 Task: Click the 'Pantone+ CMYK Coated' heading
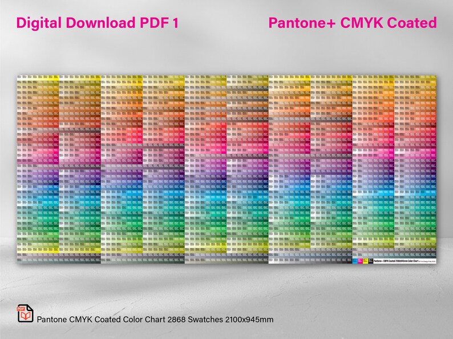(353, 23)
